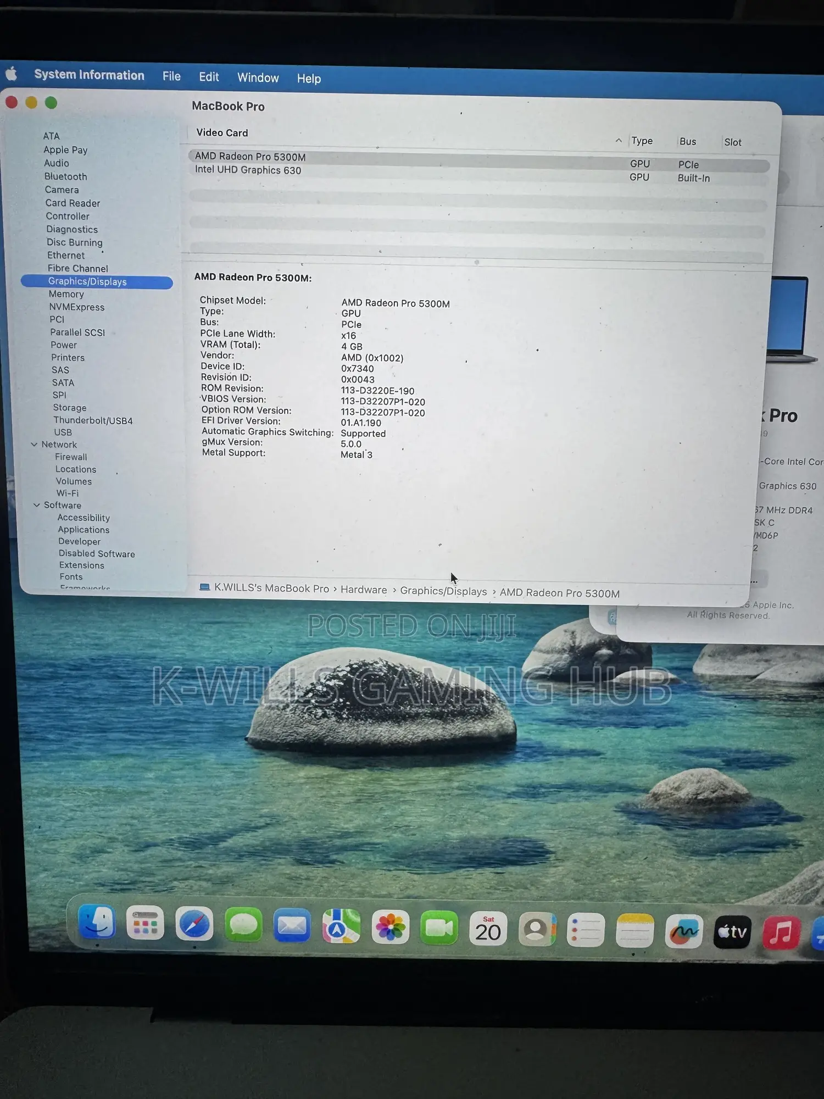The width and height of the screenshot is (824, 1099).
Task: Select Graphics/Displays in the sidebar
Action: (x=97, y=281)
